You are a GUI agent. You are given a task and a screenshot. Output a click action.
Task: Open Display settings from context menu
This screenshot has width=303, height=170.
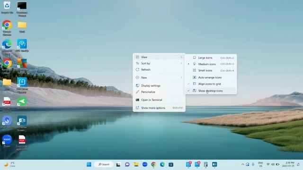pyautogui.click(x=159, y=85)
